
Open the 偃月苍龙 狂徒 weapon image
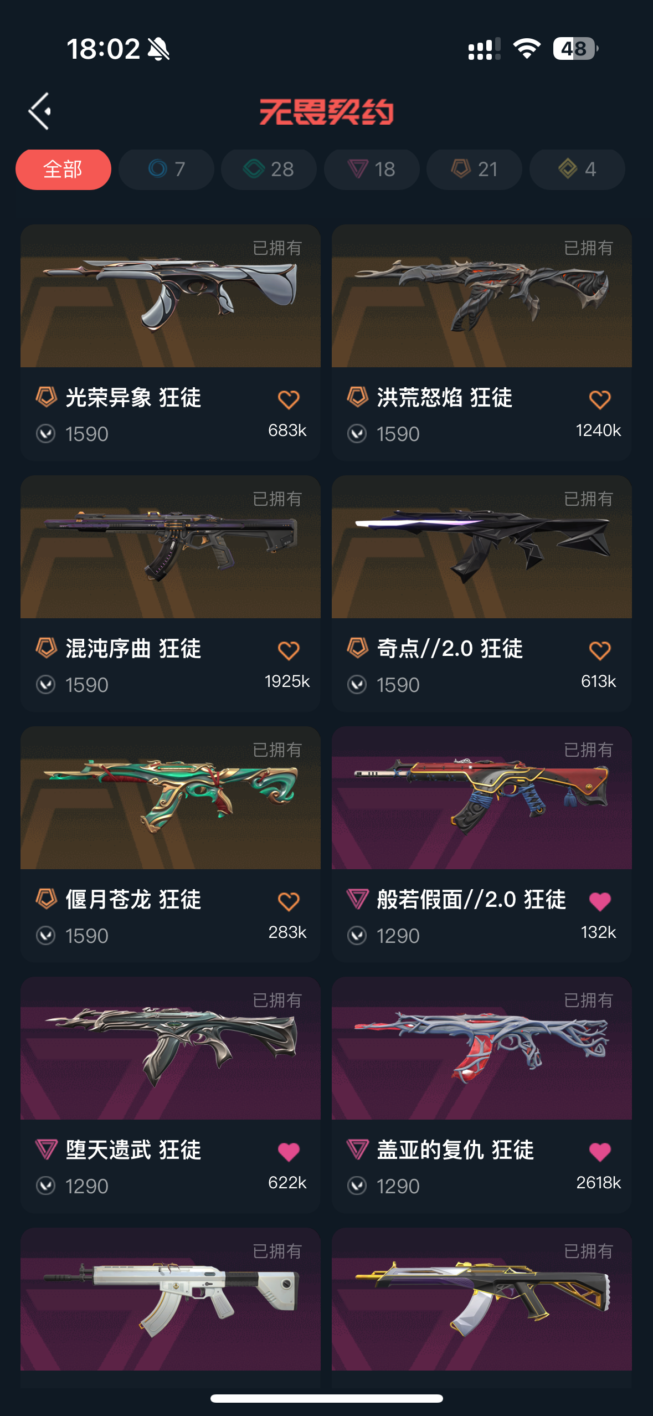click(x=171, y=798)
